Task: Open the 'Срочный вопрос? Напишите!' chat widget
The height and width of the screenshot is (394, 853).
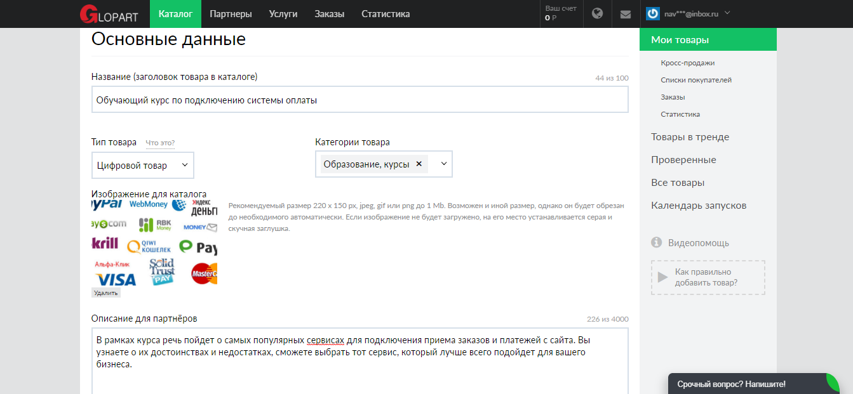Action: pyautogui.click(x=731, y=384)
